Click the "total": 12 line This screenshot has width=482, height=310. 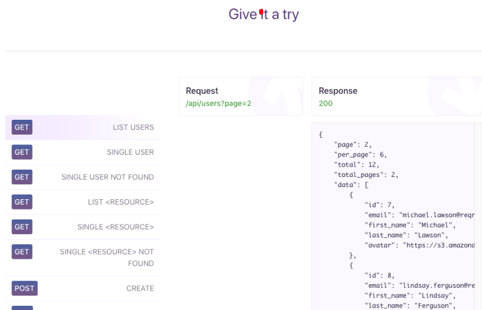(x=357, y=165)
